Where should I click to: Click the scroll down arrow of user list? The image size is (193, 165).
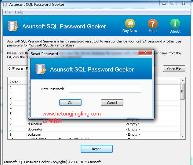[183, 137]
